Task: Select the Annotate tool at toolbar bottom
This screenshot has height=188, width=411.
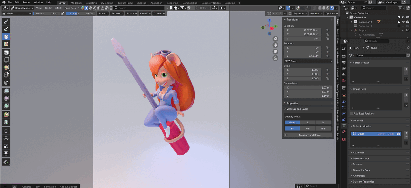Action: [x=6, y=162]
